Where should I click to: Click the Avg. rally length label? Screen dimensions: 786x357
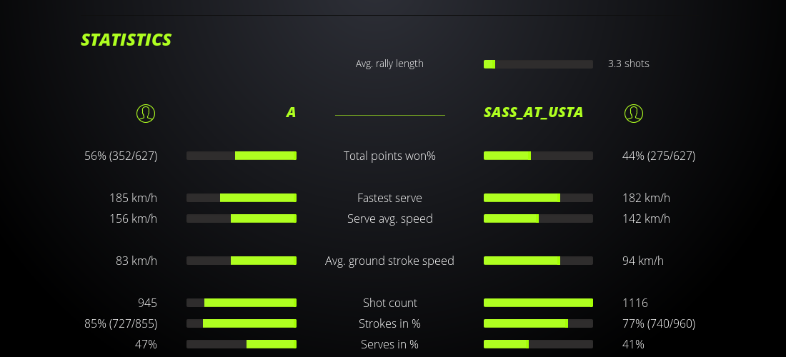pyautogui.click(x=389, y=64)
